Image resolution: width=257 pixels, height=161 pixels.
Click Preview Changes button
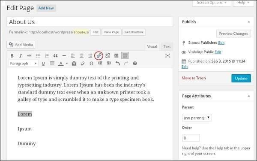tap(233, 33)
